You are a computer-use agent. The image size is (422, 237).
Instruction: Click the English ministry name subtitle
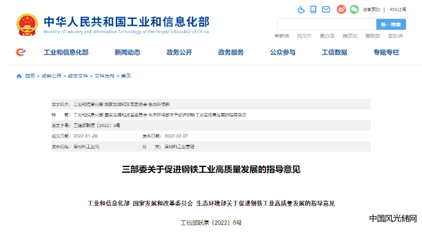(x=126, y=32)
